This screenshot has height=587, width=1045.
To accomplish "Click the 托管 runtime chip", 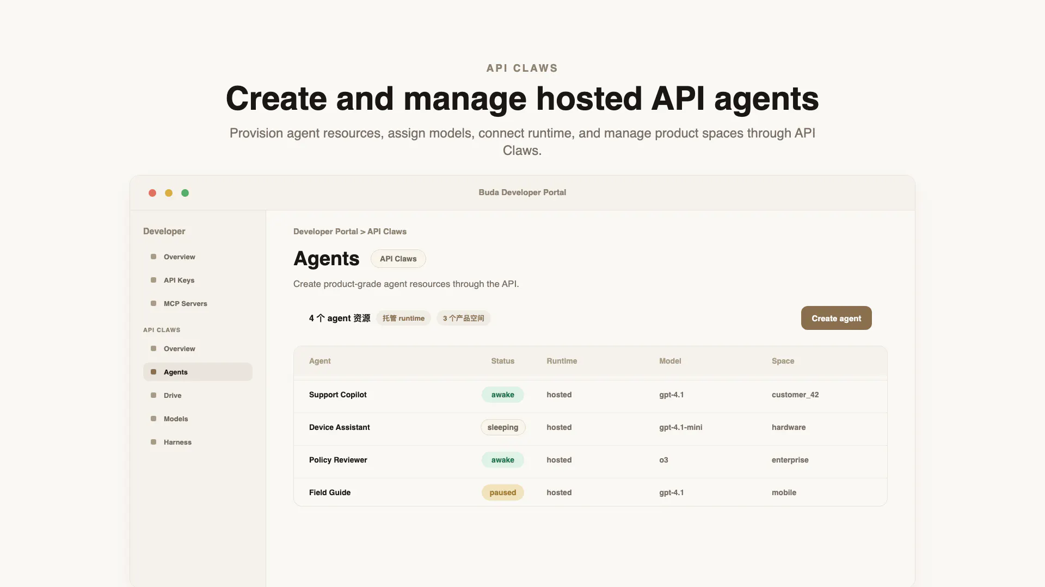I will [x=403, y=318].
